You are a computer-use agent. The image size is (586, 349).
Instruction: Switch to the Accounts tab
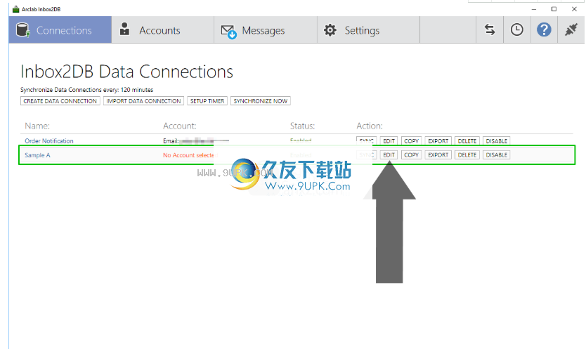point(162,30)
